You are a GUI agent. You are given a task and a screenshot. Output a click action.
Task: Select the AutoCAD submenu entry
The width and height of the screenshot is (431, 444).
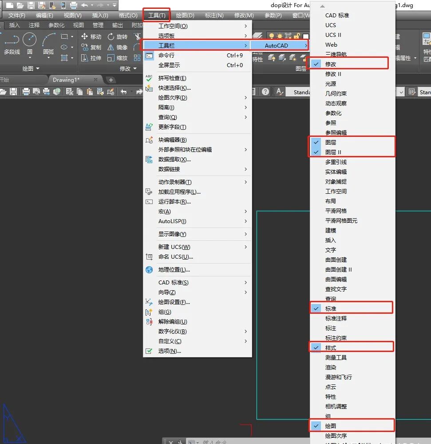point(280,45)
